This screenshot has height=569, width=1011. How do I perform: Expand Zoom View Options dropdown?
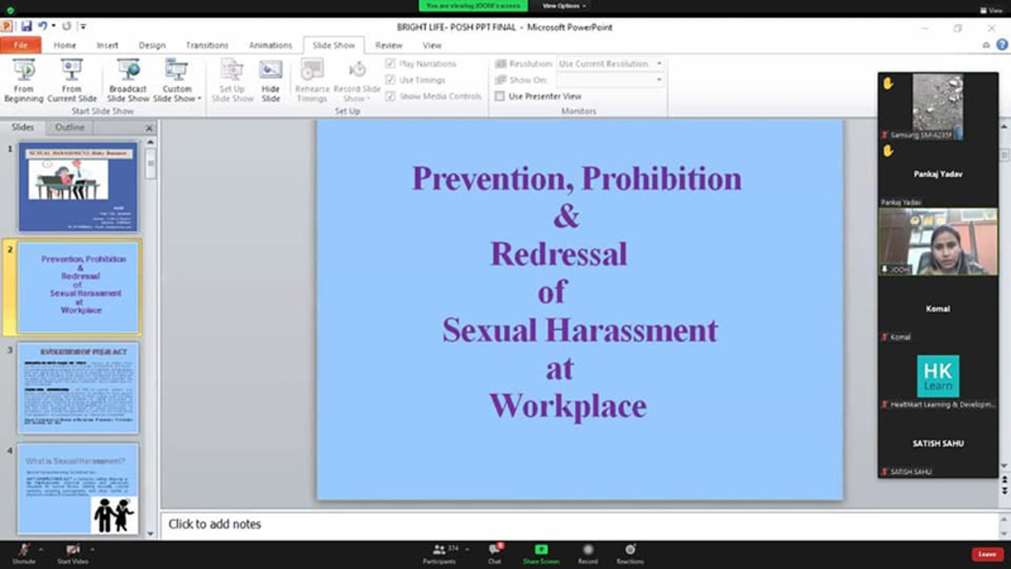click(x=563, y=6)
